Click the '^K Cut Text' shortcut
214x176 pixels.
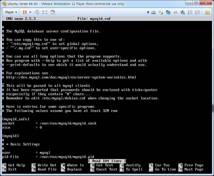[x=102, y=165]
